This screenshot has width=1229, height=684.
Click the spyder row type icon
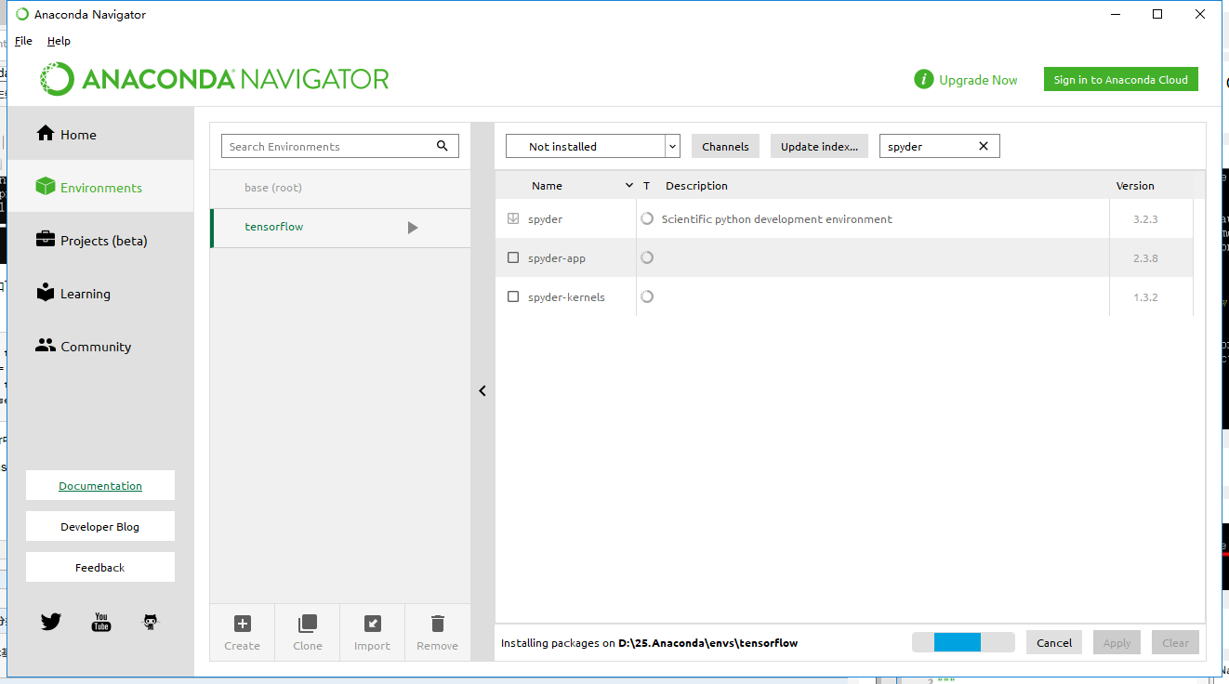(647, 219)
